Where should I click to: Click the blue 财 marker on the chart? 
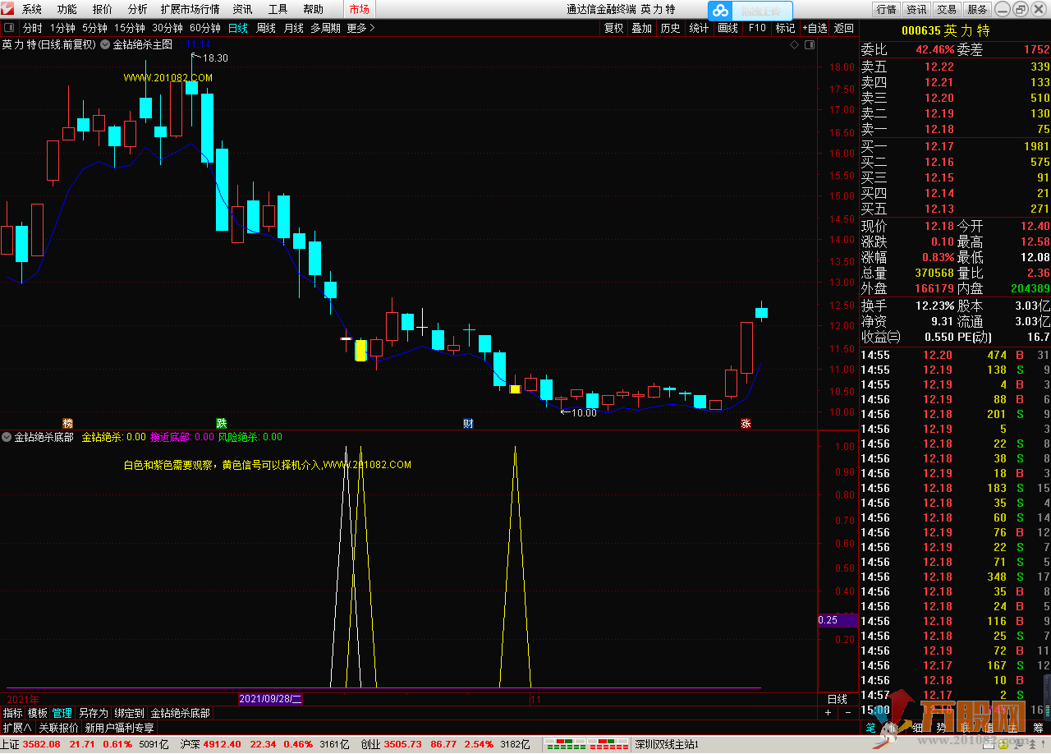click(468, 424)
